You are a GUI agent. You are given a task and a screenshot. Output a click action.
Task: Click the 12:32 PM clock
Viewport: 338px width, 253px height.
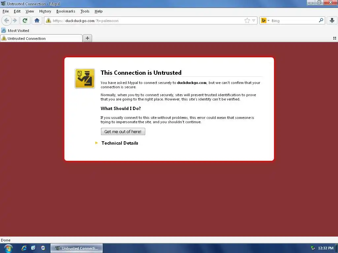pyautogui.click(x=326, y=248)
